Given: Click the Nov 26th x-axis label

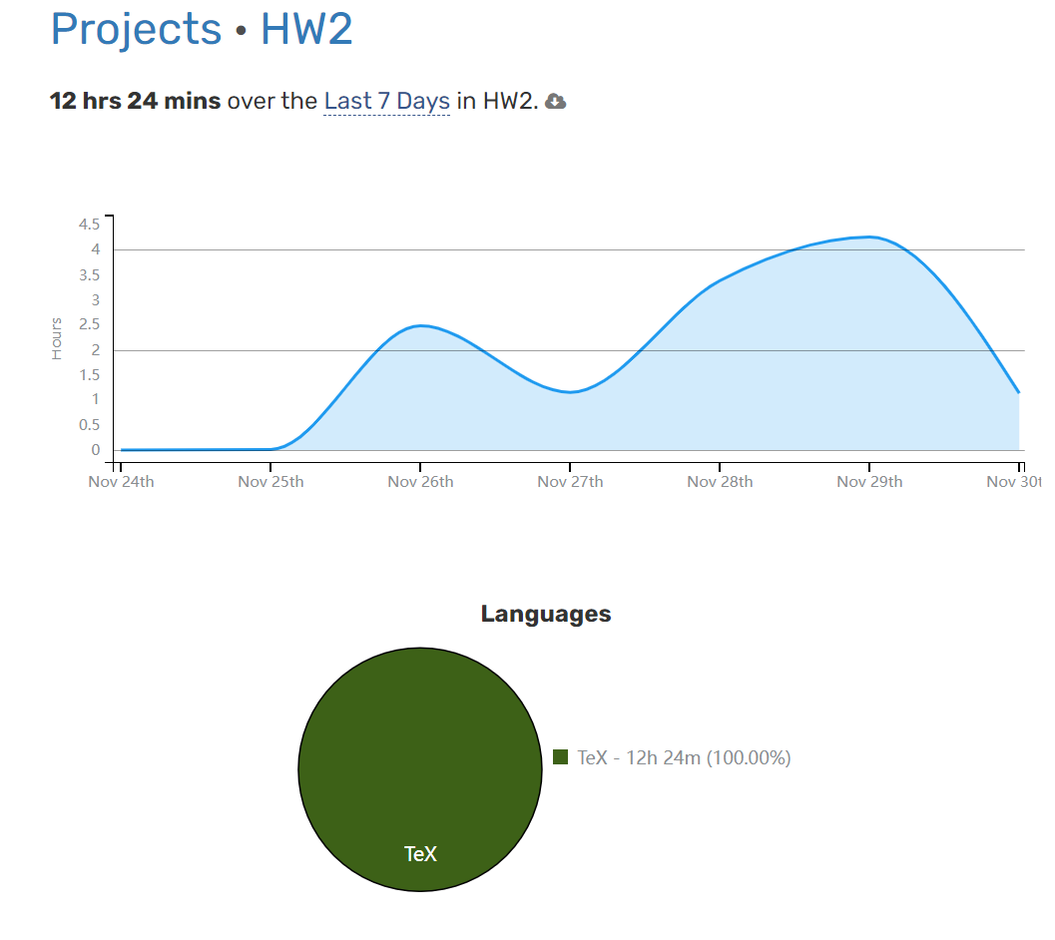Looking at the screenshot, I should point(420,482).
